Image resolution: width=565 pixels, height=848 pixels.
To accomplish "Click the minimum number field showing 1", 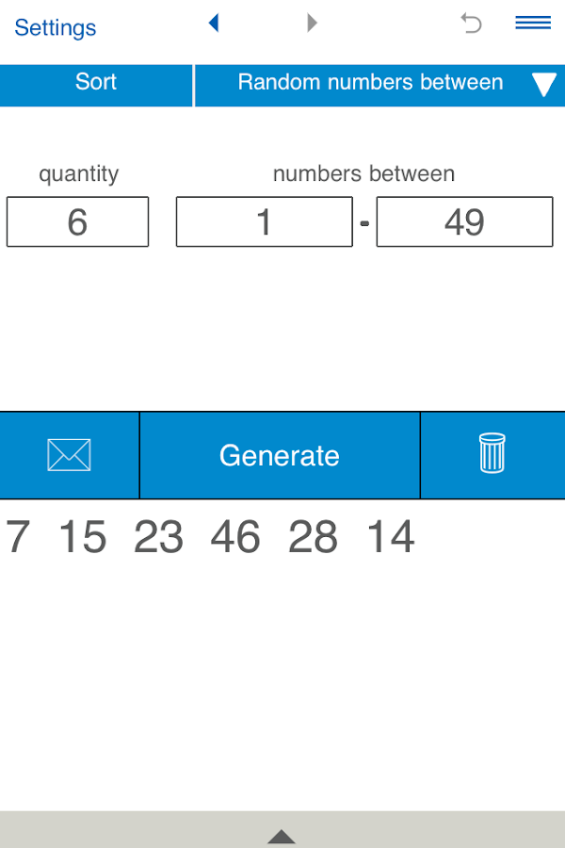I will pos(264,222).
